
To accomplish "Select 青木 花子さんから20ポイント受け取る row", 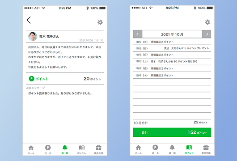I will tap(172, 62).
